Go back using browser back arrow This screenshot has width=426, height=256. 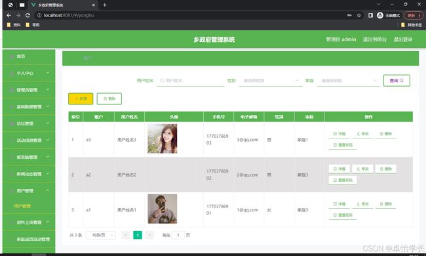pos(9,16)
